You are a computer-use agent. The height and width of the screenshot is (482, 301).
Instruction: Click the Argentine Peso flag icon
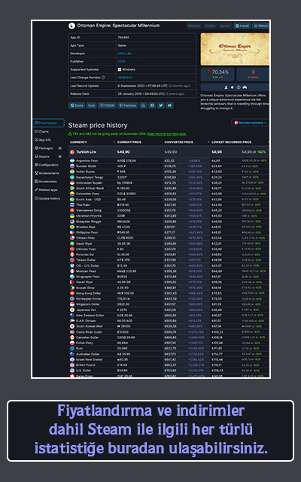(72, 160)
